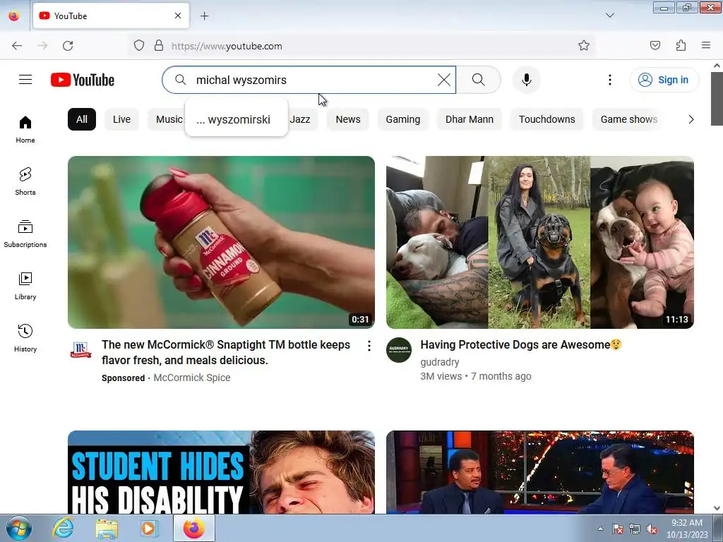Select the Live filter chip
723x542 pixels.
[121, 119]
